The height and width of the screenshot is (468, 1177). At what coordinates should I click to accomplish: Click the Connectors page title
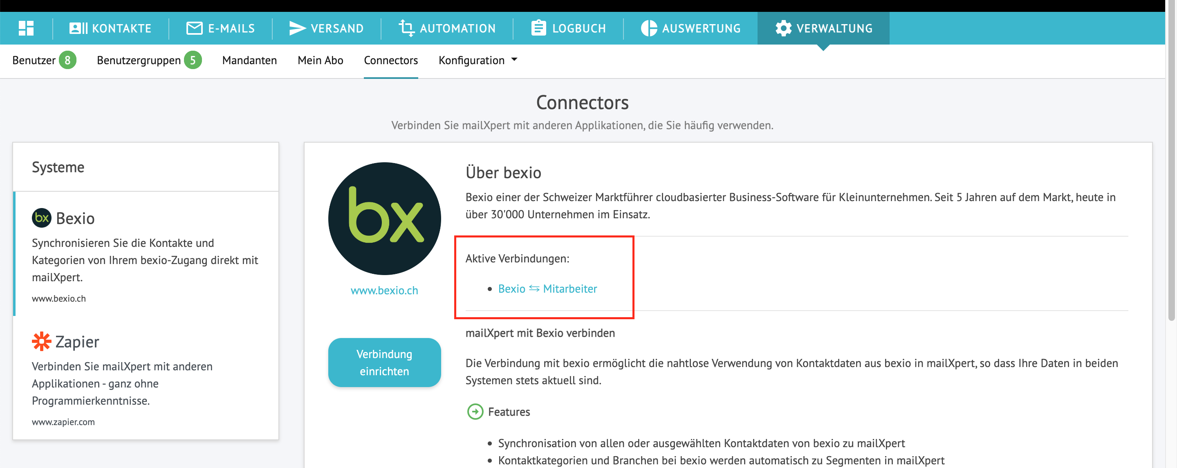tap(582, 102)
